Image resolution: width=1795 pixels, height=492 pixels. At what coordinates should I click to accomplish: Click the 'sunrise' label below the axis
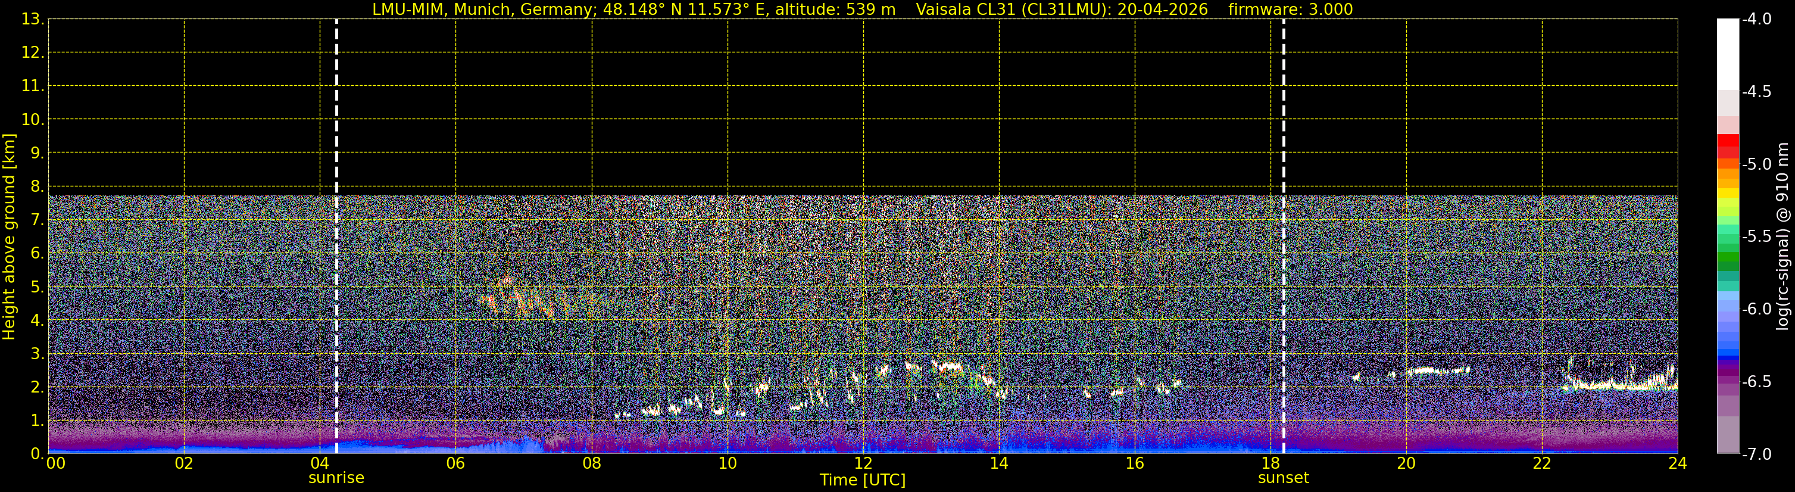click(x=336, y=478)
